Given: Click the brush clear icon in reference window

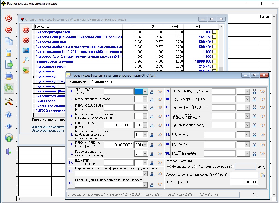Looking at the screenshot, I should [26, 70].
